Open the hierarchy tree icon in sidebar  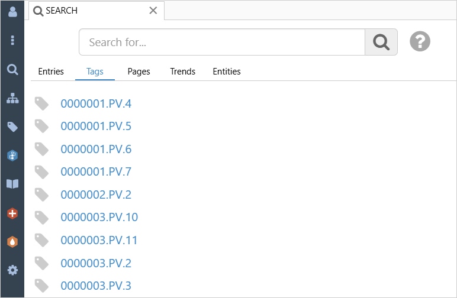pyautogui.click(x=12, y=99)
